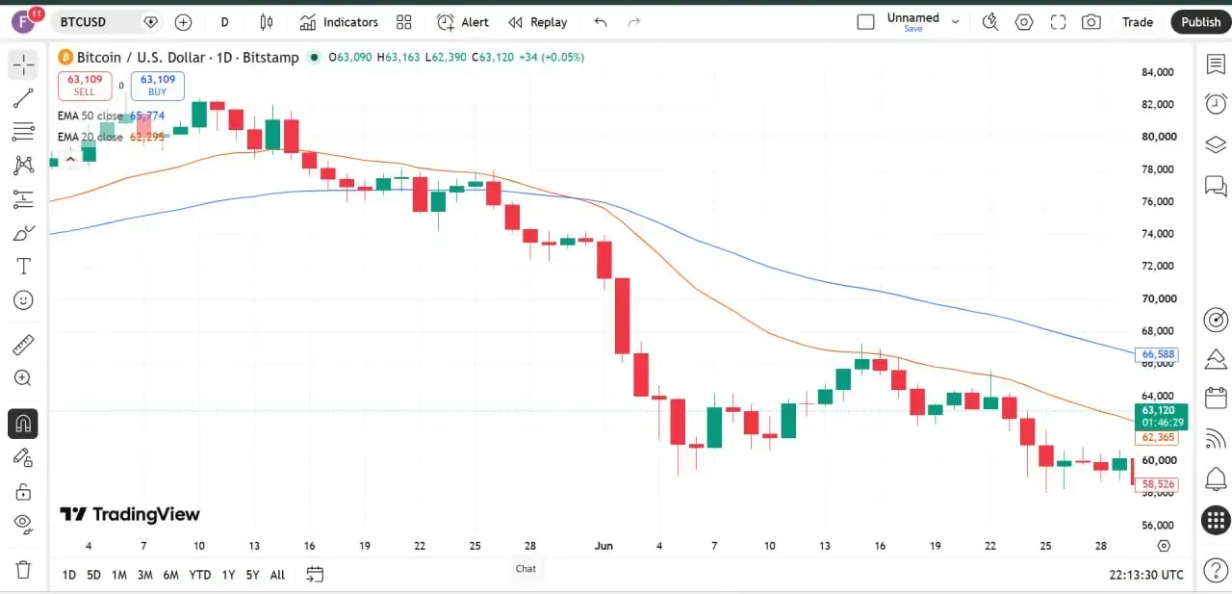1232x594 pixels.
Task: Undo the last chart action
Action: coord(601,21)
